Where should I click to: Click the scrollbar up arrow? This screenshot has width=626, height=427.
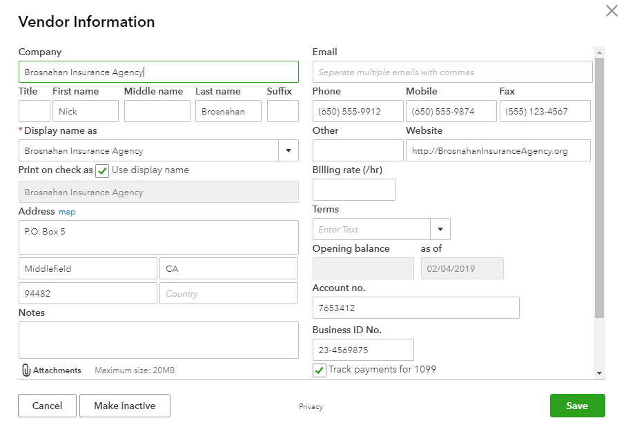point(599,52)
